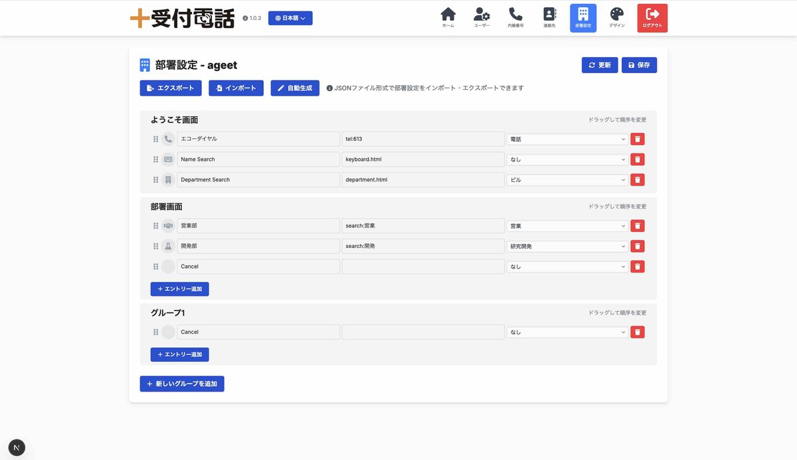This screenshot has height=460, width=797.
Task: Delete the Cancel entry in 部署画面
Action: click(638, 267)
